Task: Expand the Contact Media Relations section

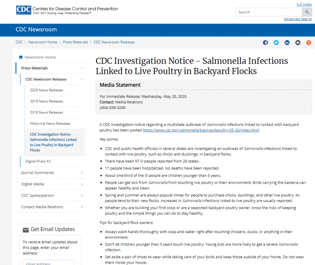Action: pos(82,207)
